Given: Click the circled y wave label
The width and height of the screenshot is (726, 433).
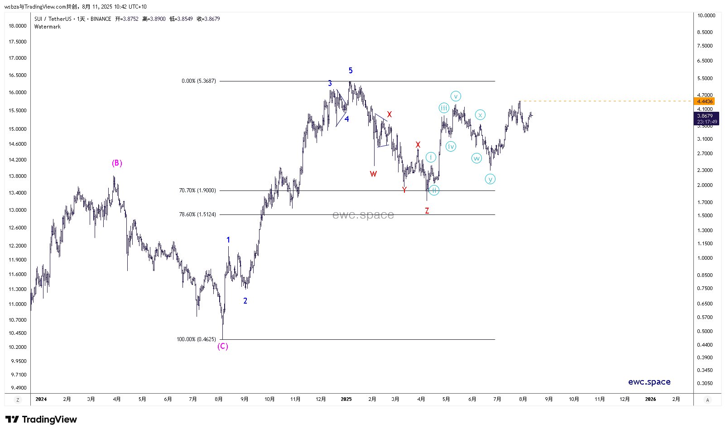Looking at the screenshot, I should point(490,179).
